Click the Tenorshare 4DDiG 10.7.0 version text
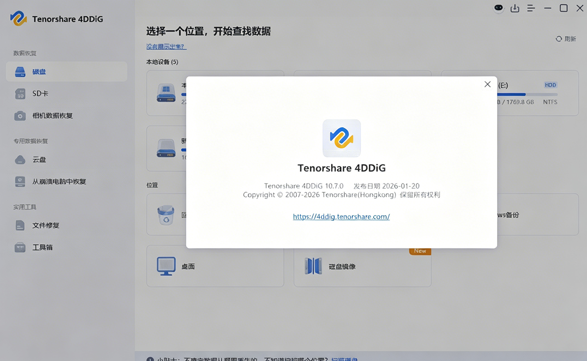Viewport: 587px width, 361px height. [x=304, y=186]
